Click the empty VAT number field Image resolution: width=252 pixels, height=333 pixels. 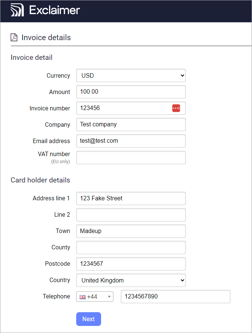click(131, 158)
